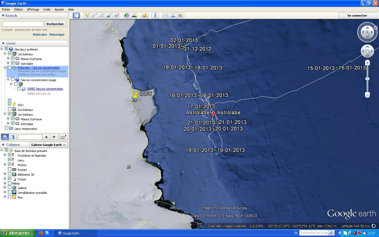Show the ruler measurement tool
Viewport: 379px width, 237px height.
pyautogui.click(x=155, y=16)
